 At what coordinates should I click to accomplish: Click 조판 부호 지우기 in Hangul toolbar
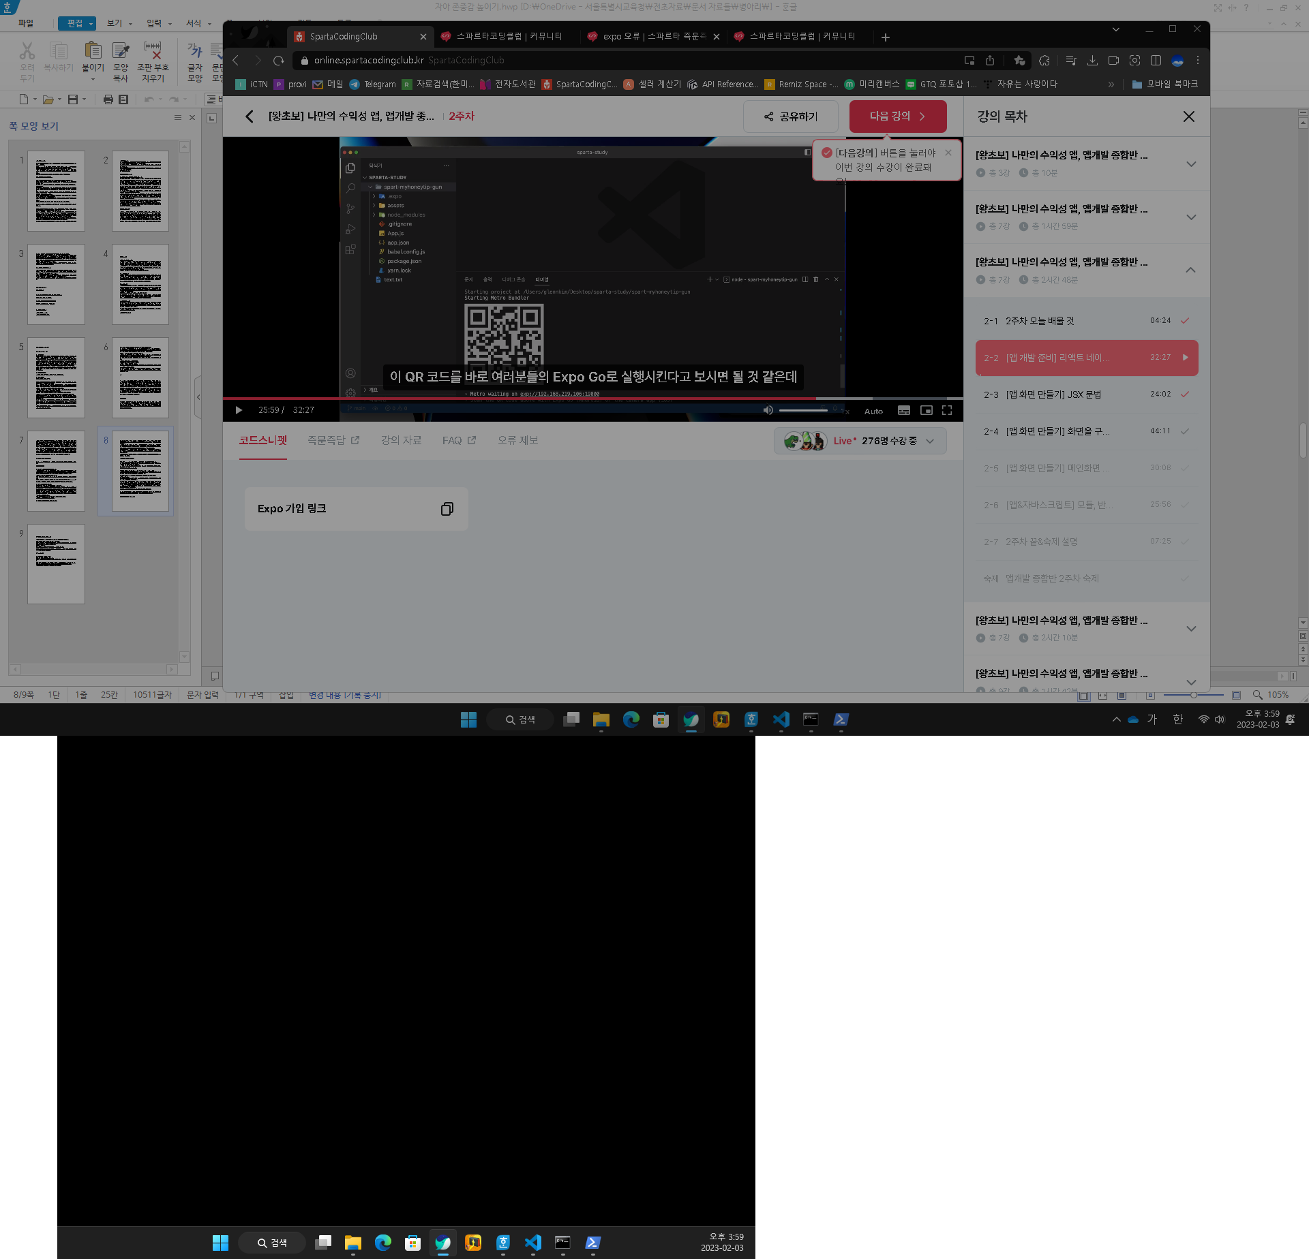pyautogui.click(x=153, y=62)
